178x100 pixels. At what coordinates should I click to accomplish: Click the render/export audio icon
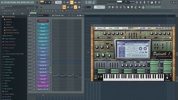[x=155, y=2]
